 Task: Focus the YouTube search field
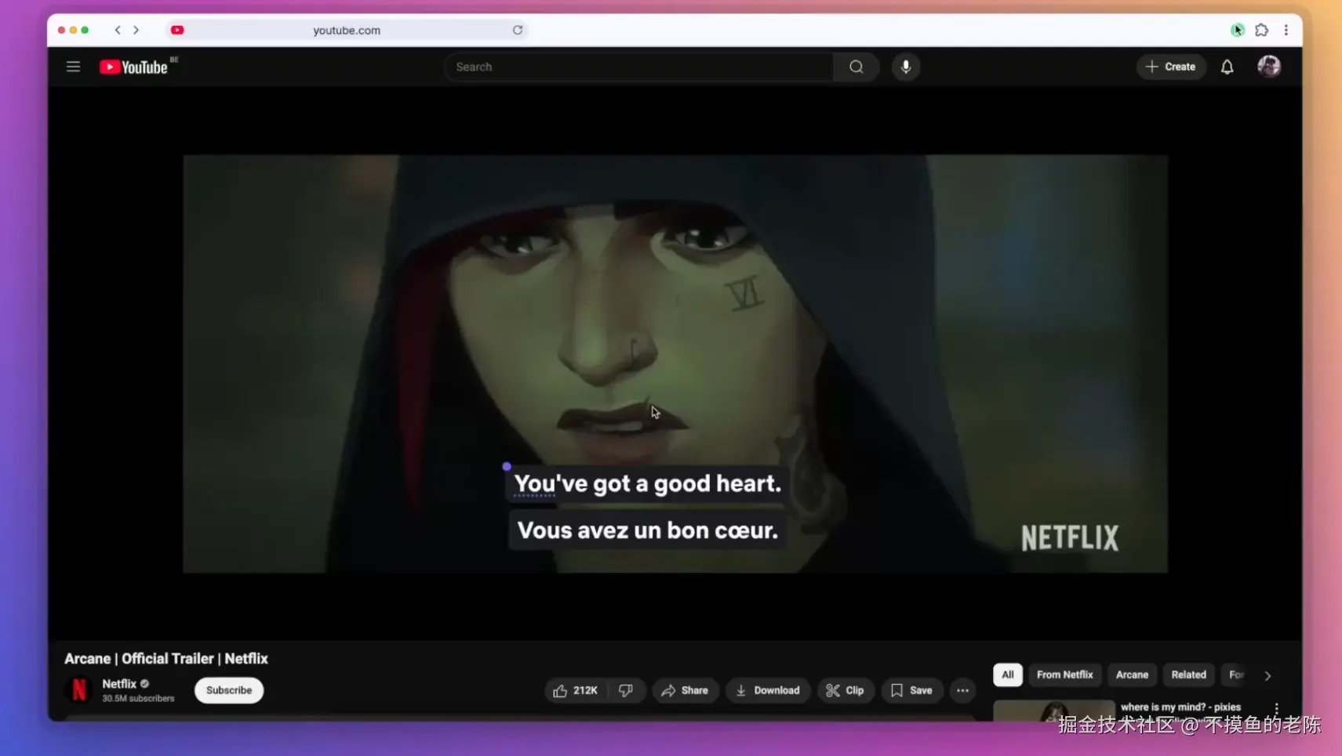point(639,67)
